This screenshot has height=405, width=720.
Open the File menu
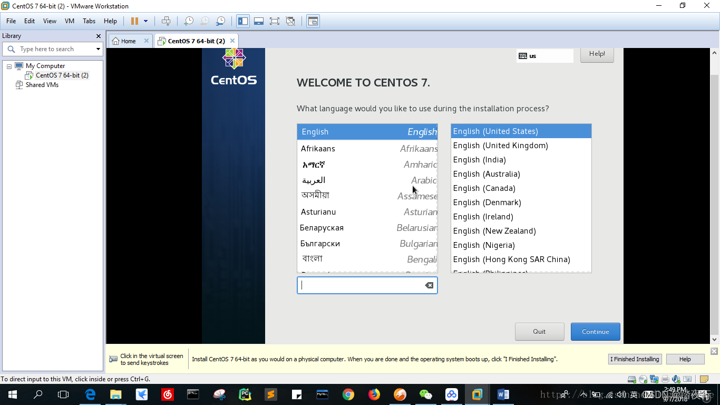click(11, 21)
